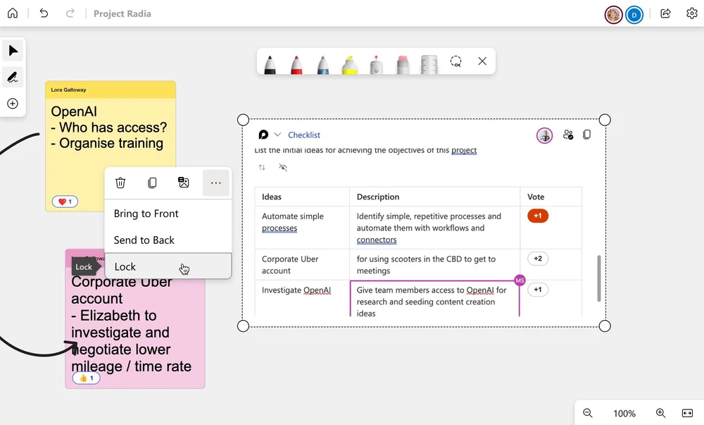Screen dimensions: 704x425
Task: Select the pen tool in the left sidebar
Action: [12, 77]
